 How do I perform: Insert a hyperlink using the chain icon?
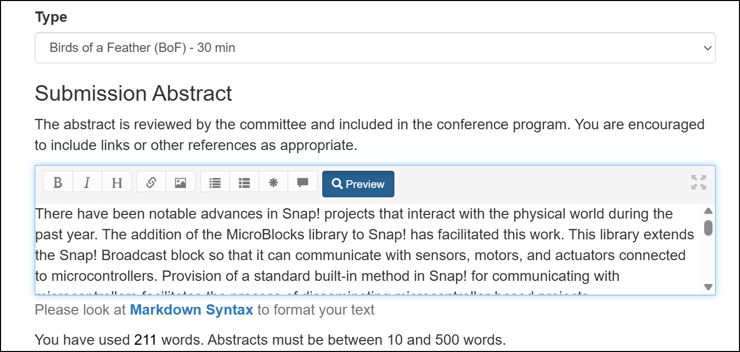(x=152, y=182)
